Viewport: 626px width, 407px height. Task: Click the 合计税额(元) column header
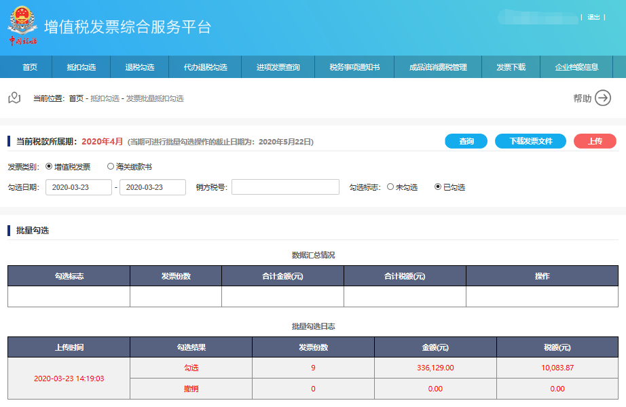click(405, 276)
